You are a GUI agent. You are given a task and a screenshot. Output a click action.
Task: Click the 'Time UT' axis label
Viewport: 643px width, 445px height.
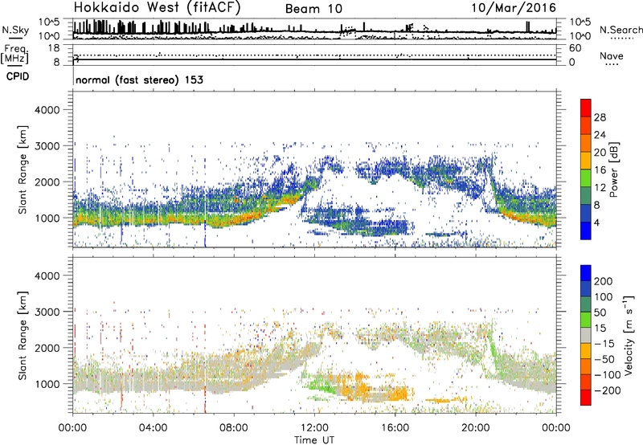click(314, 440)
